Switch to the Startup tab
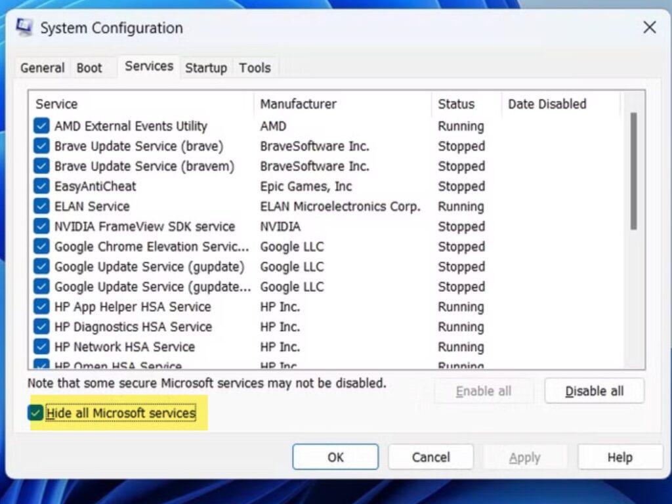 (x=205, y=68)
